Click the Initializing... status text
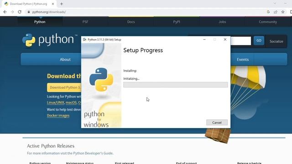The height and width of the screenshot is (164, 292). [131, 79]
